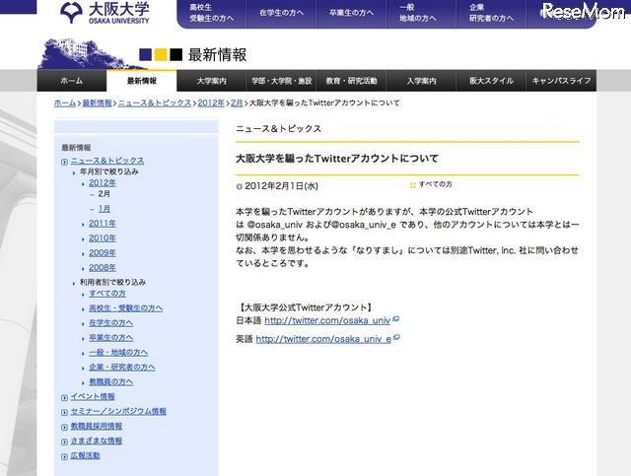The width and height of the screenshot is (631, 476).
Task: Click the article date 2012年2月1日(水)
Action: 281,186
